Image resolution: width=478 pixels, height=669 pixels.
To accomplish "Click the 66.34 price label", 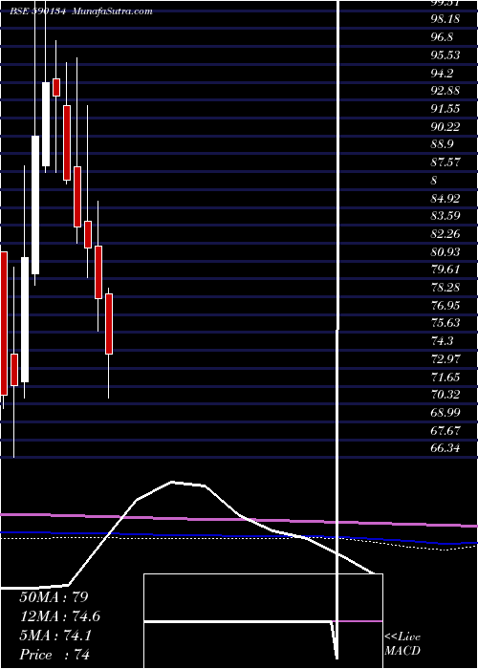I will pos(445,448).
